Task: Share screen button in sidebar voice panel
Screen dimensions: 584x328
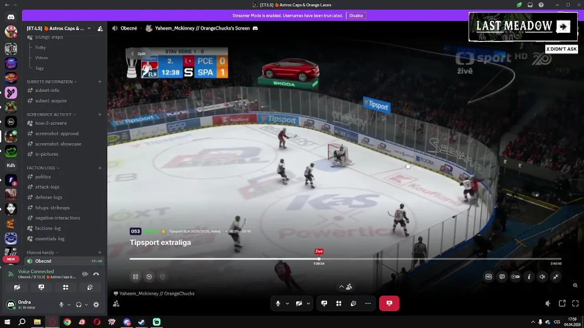Action: [x=41, y=287]
